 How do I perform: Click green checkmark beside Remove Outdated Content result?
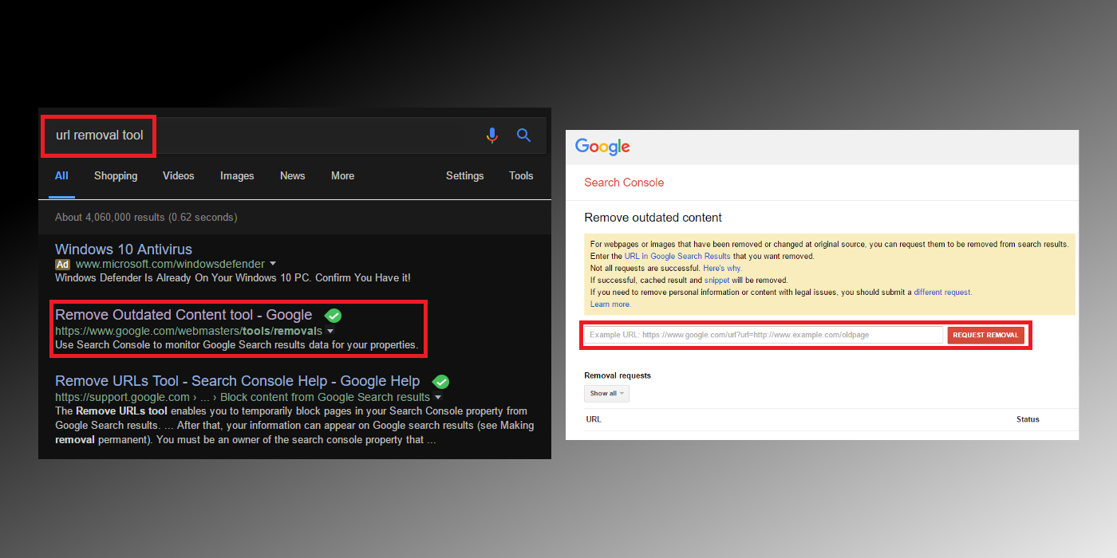pos(334,316)
